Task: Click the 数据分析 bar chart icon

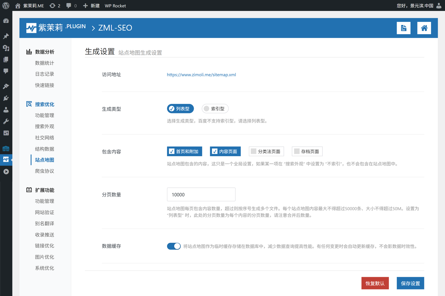Action: (29, 52)
